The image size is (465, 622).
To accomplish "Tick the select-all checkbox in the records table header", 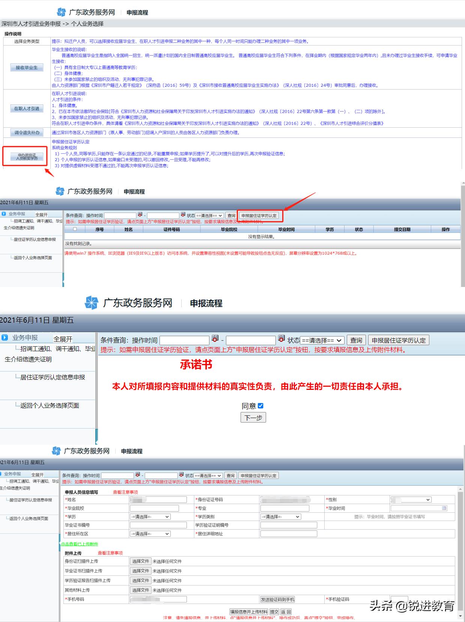I will 75,229.
